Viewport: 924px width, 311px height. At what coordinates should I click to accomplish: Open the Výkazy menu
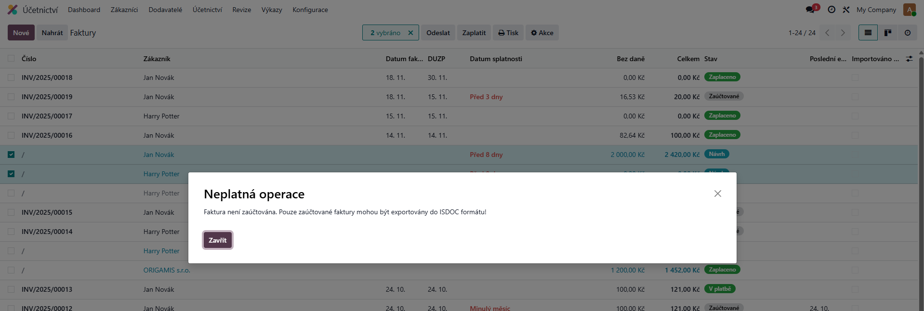pyautogui.click(x=272, y=10)
